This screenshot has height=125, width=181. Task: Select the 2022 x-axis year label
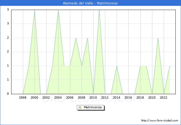pyautogui.click(x=164, y=97)
